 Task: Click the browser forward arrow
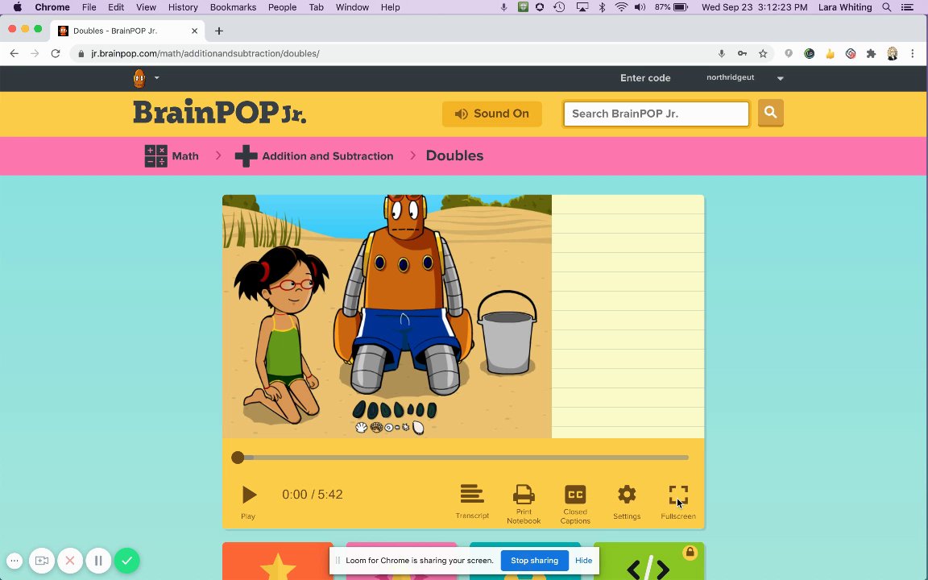pyautogui.click(x=35, y=53)
